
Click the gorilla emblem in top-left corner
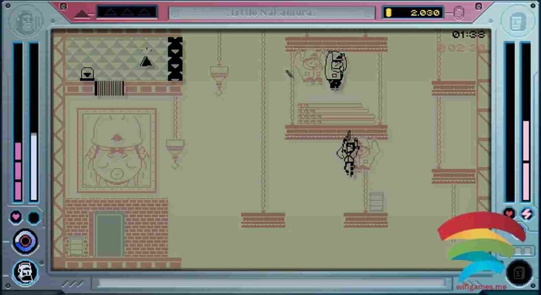(x=26, y=22)
